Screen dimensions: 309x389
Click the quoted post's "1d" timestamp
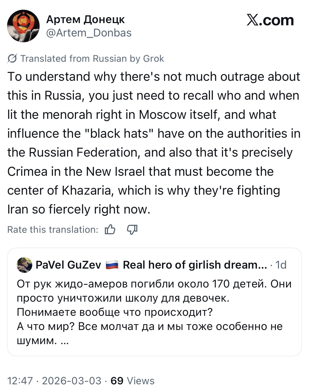coord(281,265)
